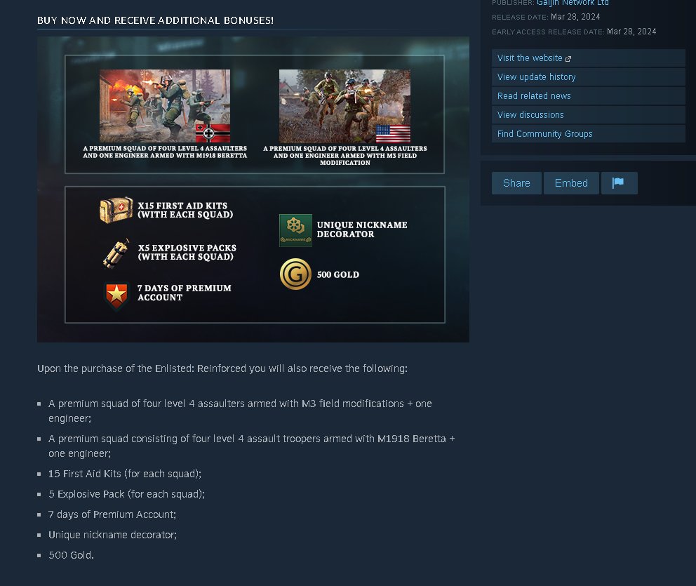696x586 pixels.
Task: Click the premium account star badge icon
Action: click(116, 295)
